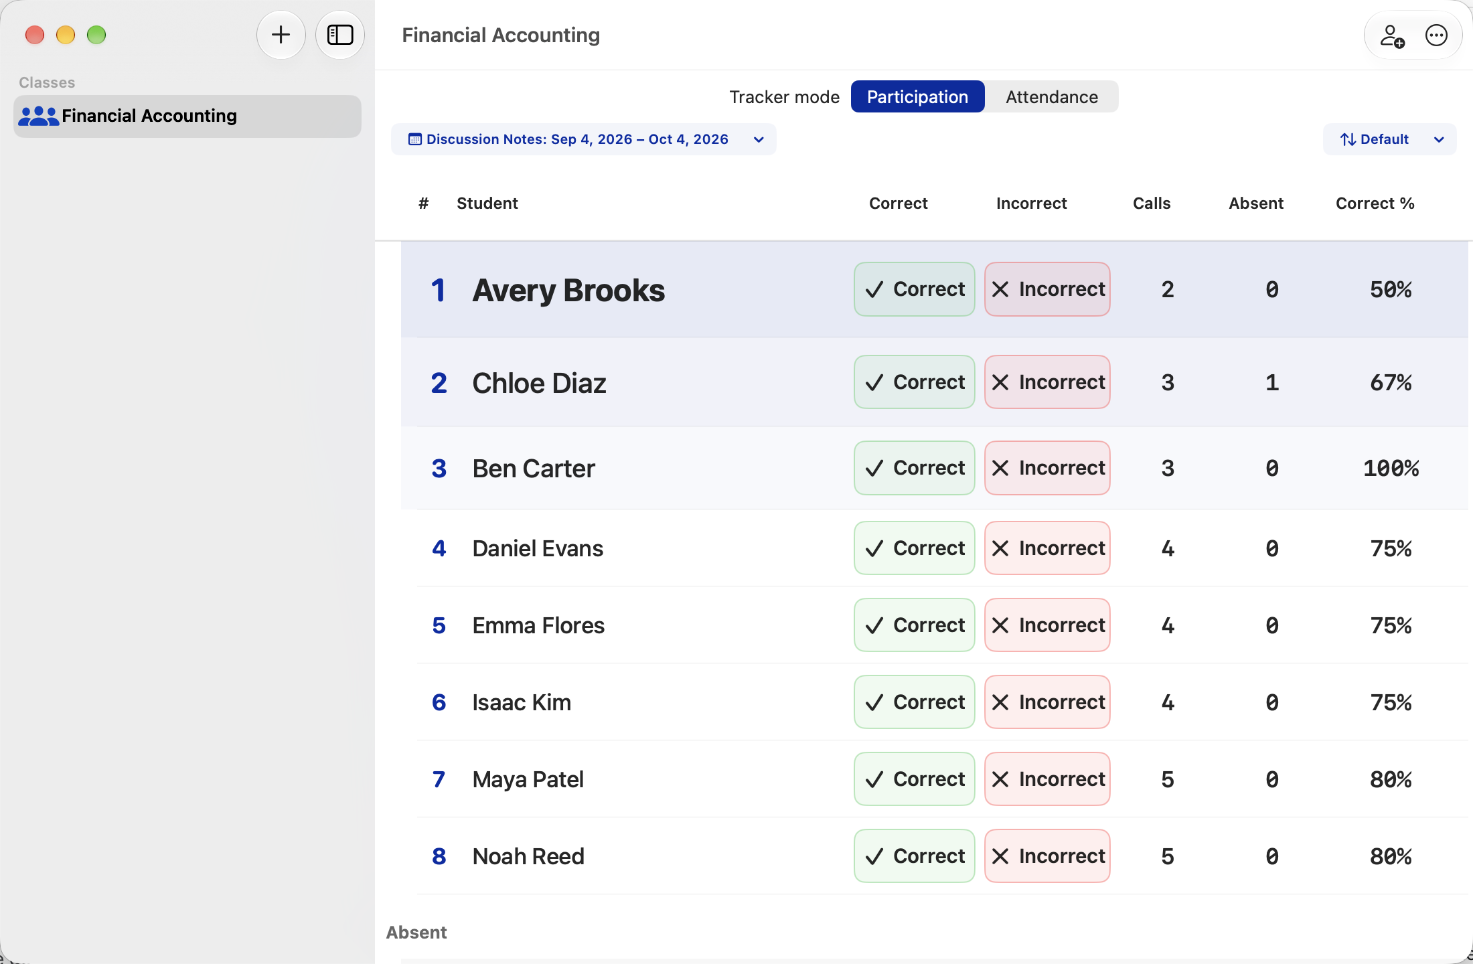The width and height of the screenshot is (1473, 964).
Task: Click the add student person icon
Action: (1392, 35)
